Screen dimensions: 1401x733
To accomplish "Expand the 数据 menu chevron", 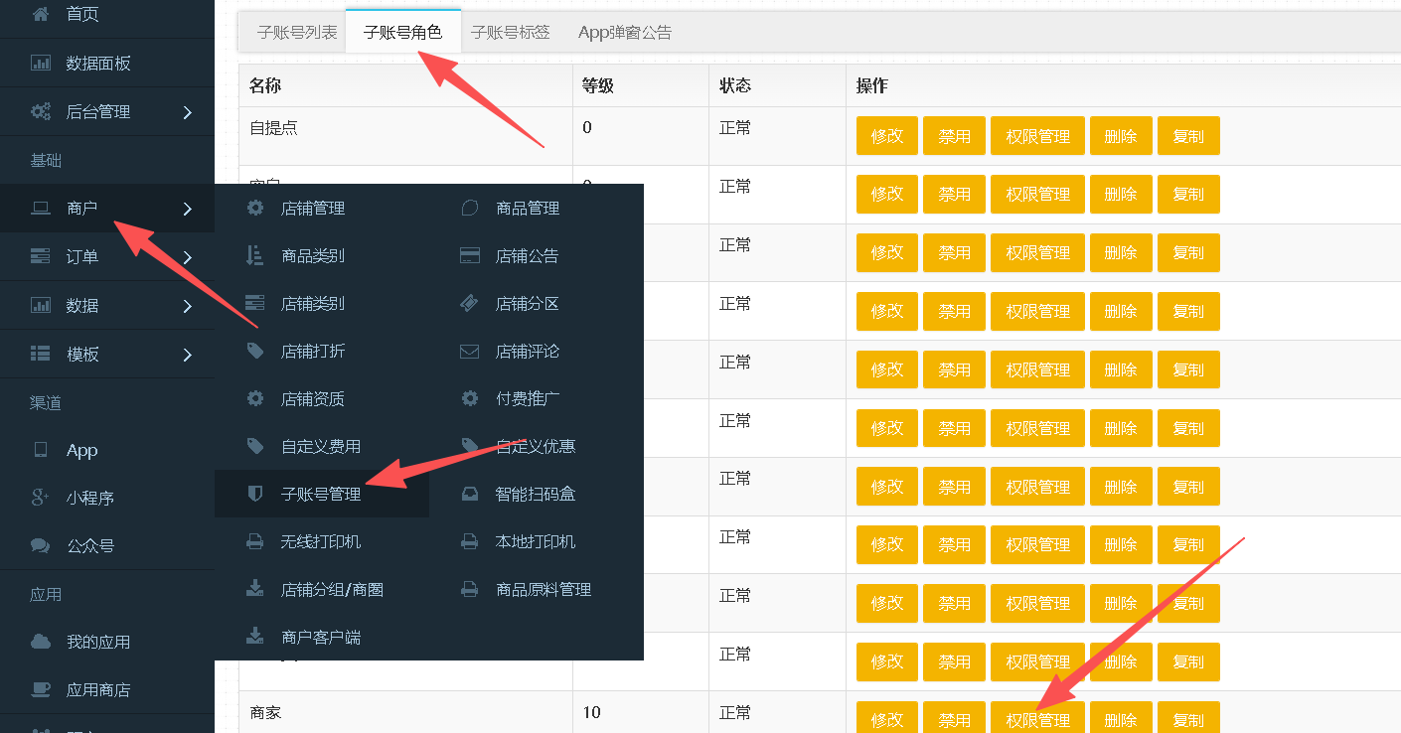I will 187,306.
